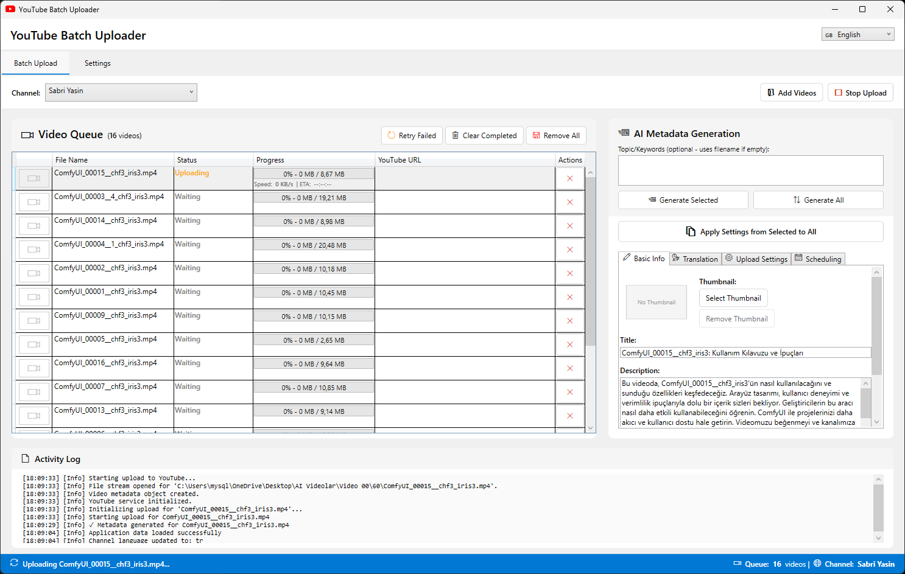The width and height of the screenshot is (905, 574).
Task: Click the Stop Upload button
Action: [860, 93]
